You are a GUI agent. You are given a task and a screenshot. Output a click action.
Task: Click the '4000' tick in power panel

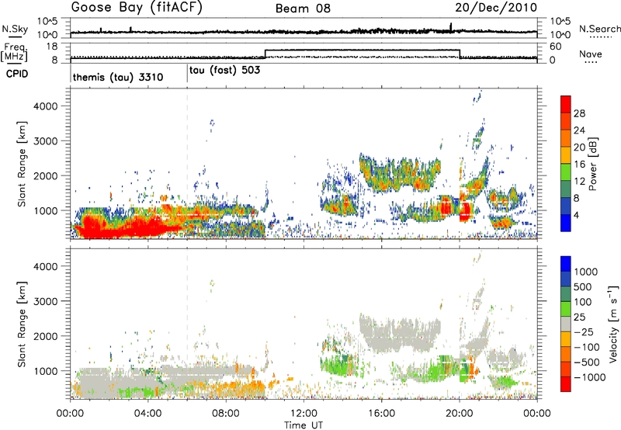tap(45, 106)
